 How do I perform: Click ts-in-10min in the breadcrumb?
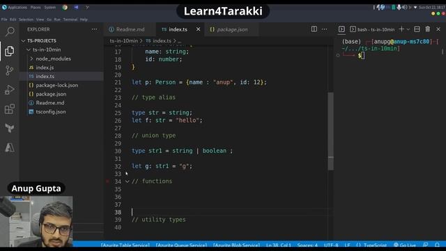pos(124,41)
